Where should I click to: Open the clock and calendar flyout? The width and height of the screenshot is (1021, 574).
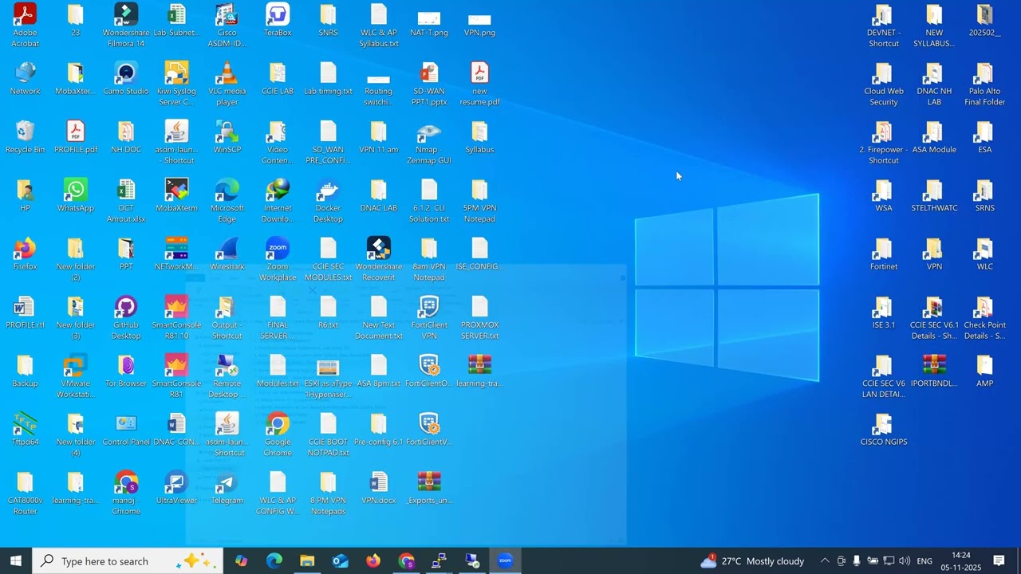961,561
